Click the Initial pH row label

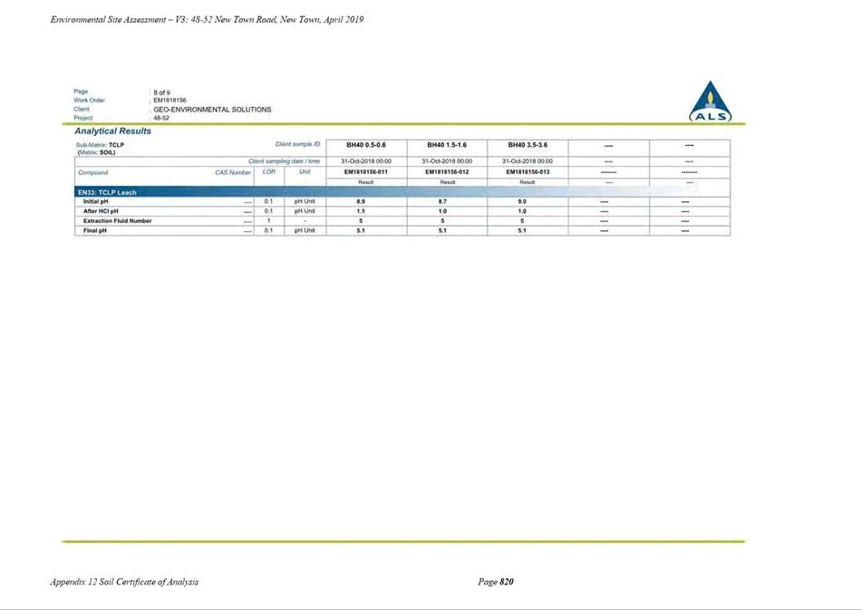pyautogui.click(x=96, y=202)
